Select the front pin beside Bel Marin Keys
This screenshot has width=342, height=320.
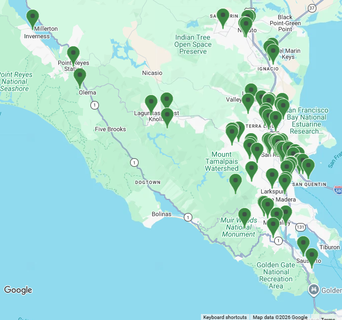273,54
